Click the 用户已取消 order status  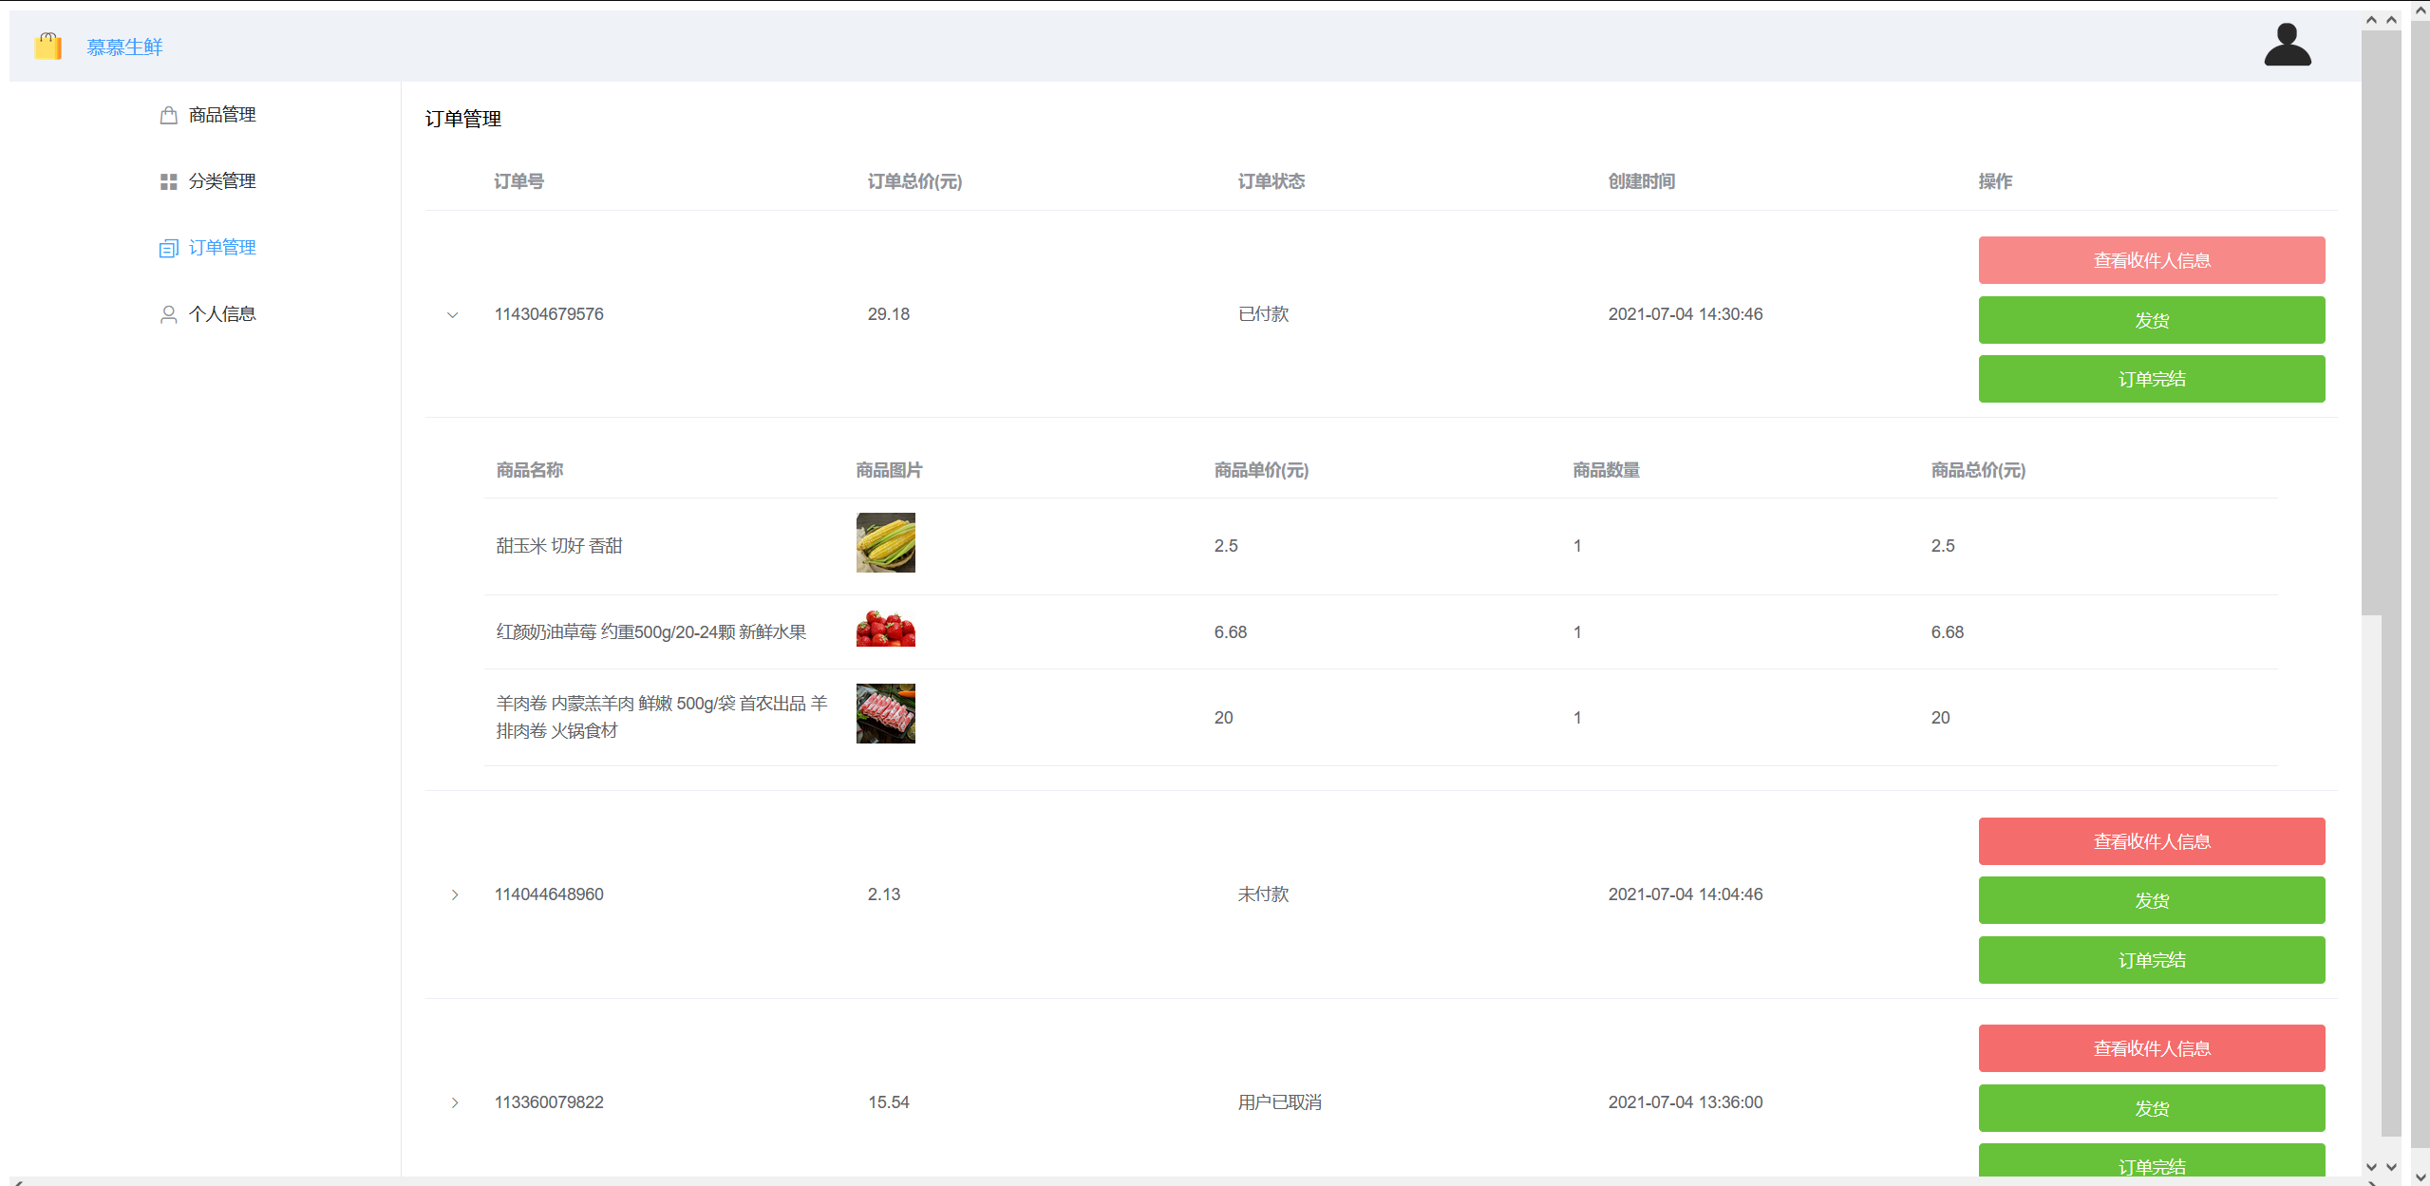pyautogui.click(x=1280, y=1102)
